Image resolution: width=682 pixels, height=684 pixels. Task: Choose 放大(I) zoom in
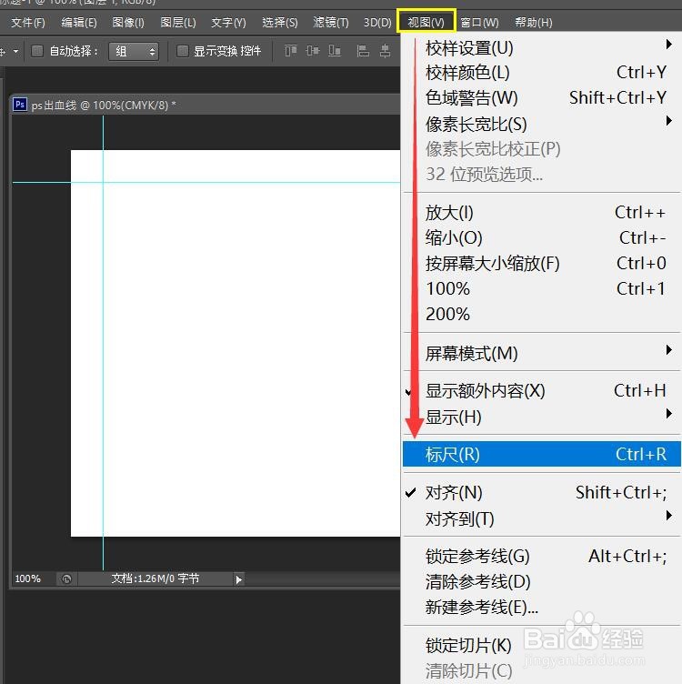[x=542, y=213]
